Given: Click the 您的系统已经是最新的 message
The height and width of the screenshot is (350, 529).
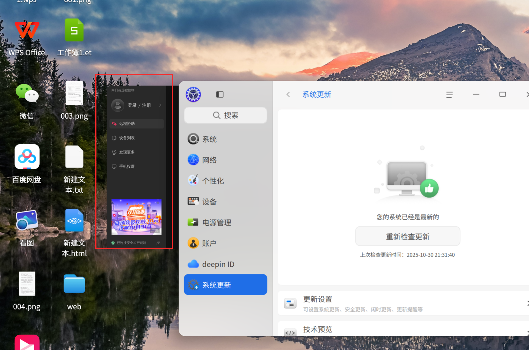Looking at the screenshot, I should tap(408, 217).
